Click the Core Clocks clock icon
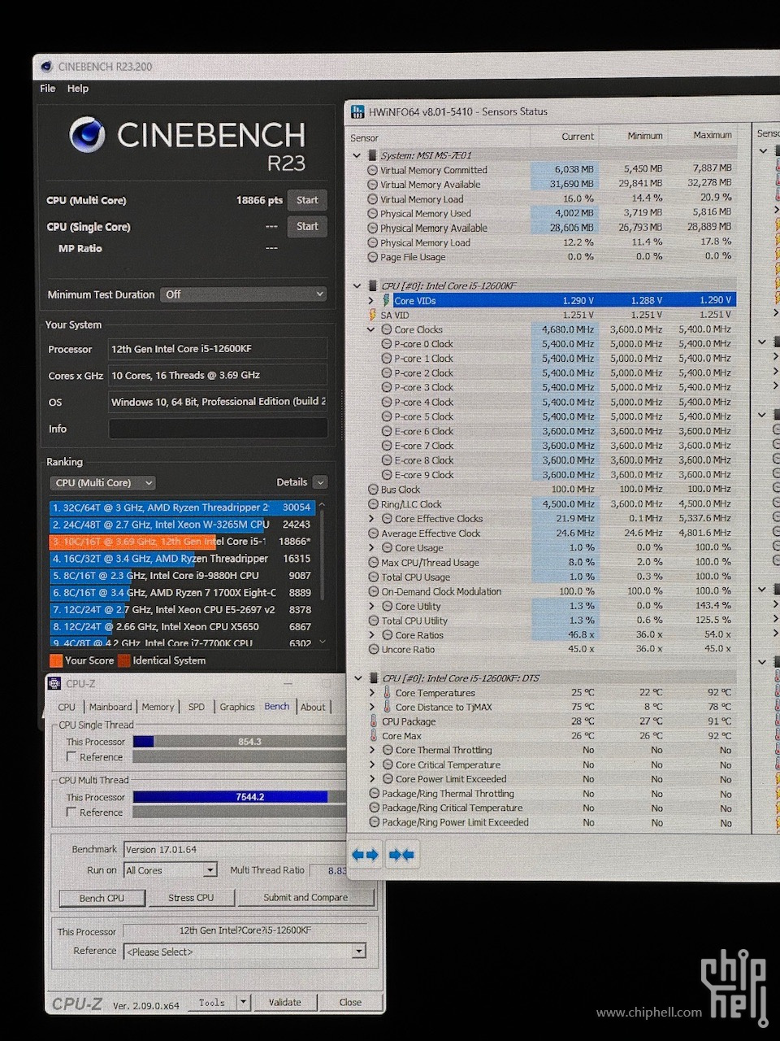The height and width of the screenshot is (1041, 780). coord(386,329)
